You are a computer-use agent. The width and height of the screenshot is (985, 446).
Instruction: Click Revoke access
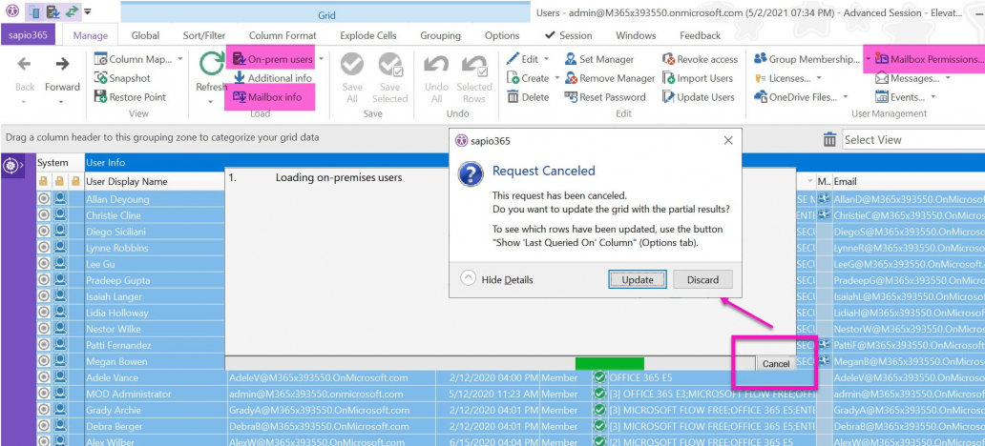[700, 60]
